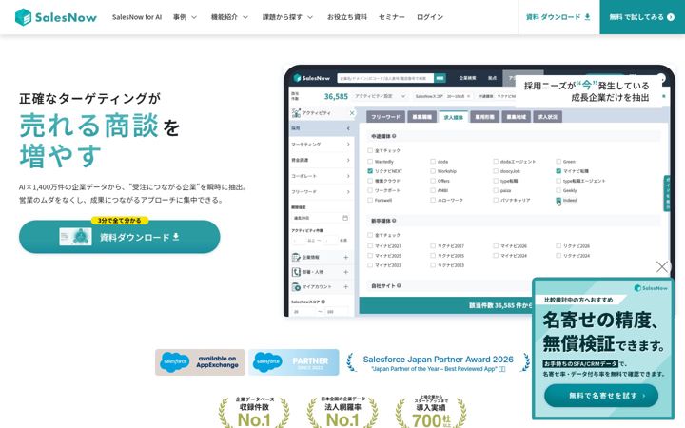
Task: Click the search field in the dashboard mockup
Action: point(385,78)
